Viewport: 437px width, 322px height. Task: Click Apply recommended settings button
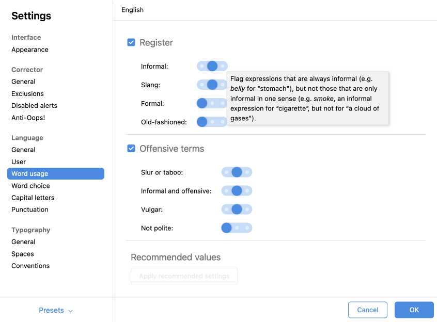184,276
